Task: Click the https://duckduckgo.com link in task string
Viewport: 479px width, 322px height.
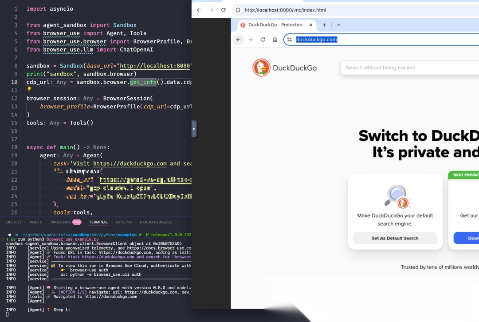Action: [130, 163]
